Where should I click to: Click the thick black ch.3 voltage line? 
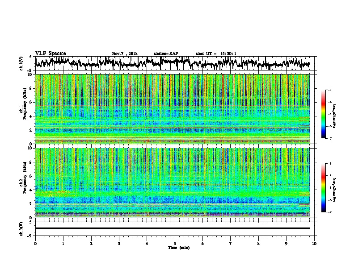coord(172,228)
